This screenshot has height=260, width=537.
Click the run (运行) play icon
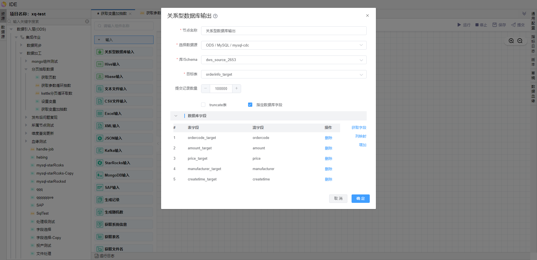tap(459, 25)
